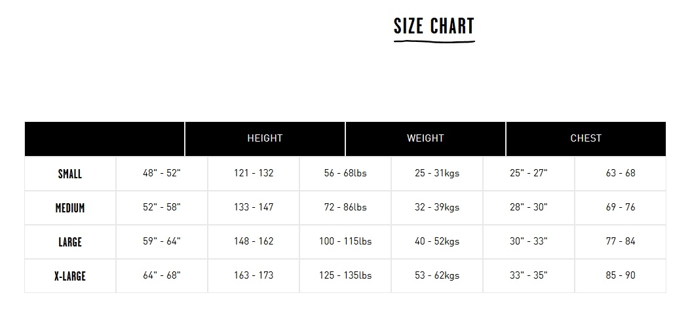Click the 53 - 62kgs weight cell
Image resolution: width=690 pixels, height=314 pixels.
[x=437, y=275]
